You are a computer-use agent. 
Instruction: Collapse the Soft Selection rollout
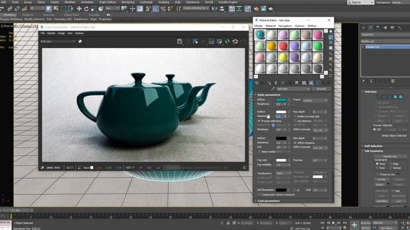click(x=373, y=146)
